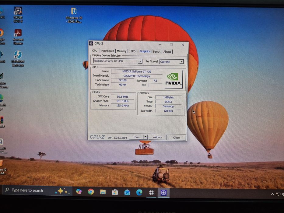
Task: Open File Explorer from the taskbar
Action: point(103,192)
